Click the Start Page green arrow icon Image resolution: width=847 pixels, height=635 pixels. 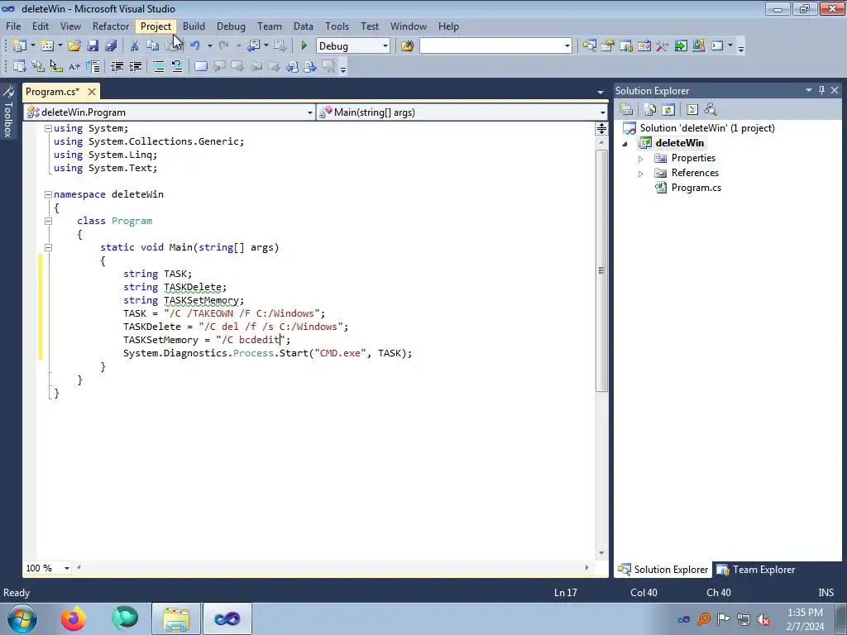pos(681,46)
